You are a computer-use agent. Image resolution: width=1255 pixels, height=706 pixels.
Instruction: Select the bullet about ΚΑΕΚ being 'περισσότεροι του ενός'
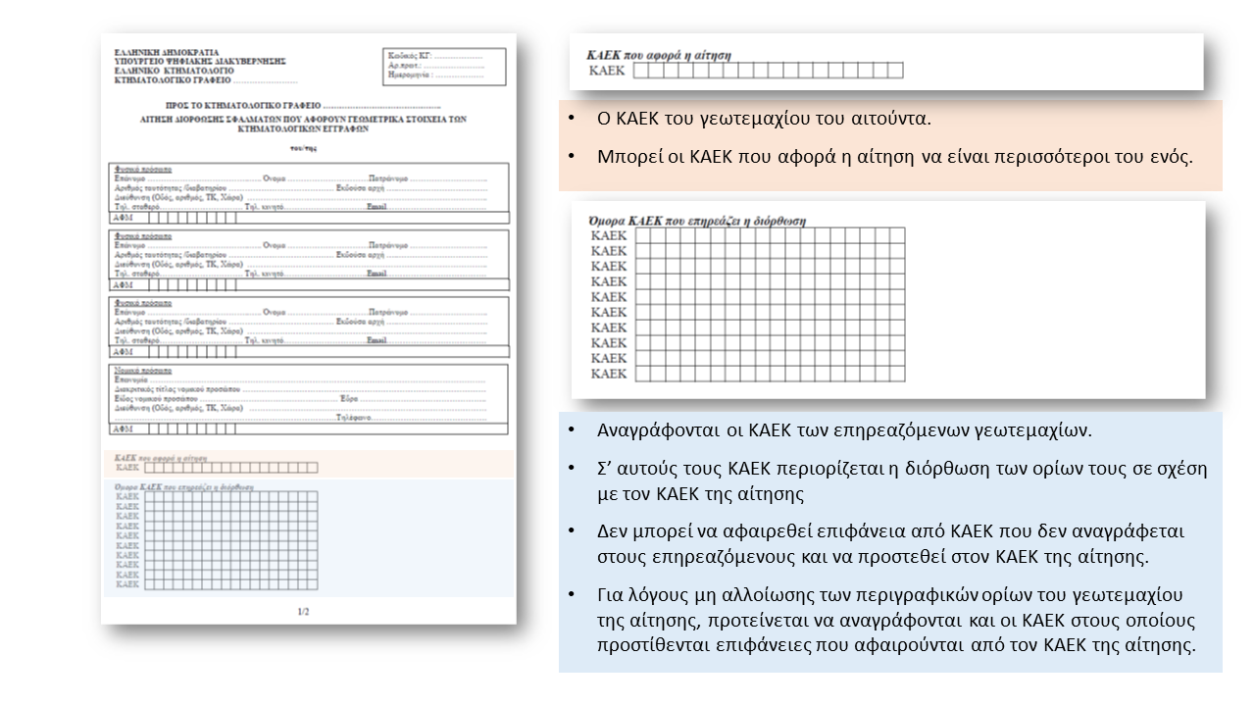point(894,156)
